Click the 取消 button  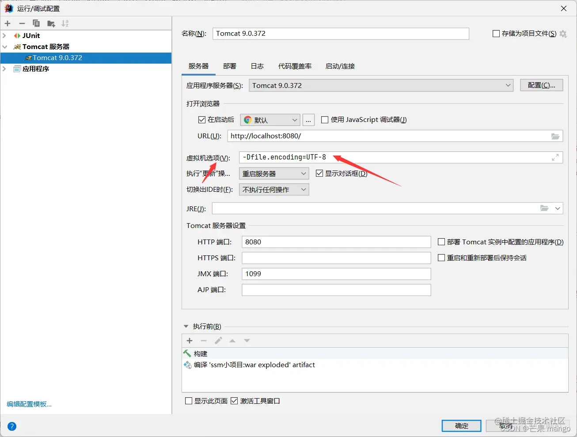pyautogui.click(x=506, y=426)
